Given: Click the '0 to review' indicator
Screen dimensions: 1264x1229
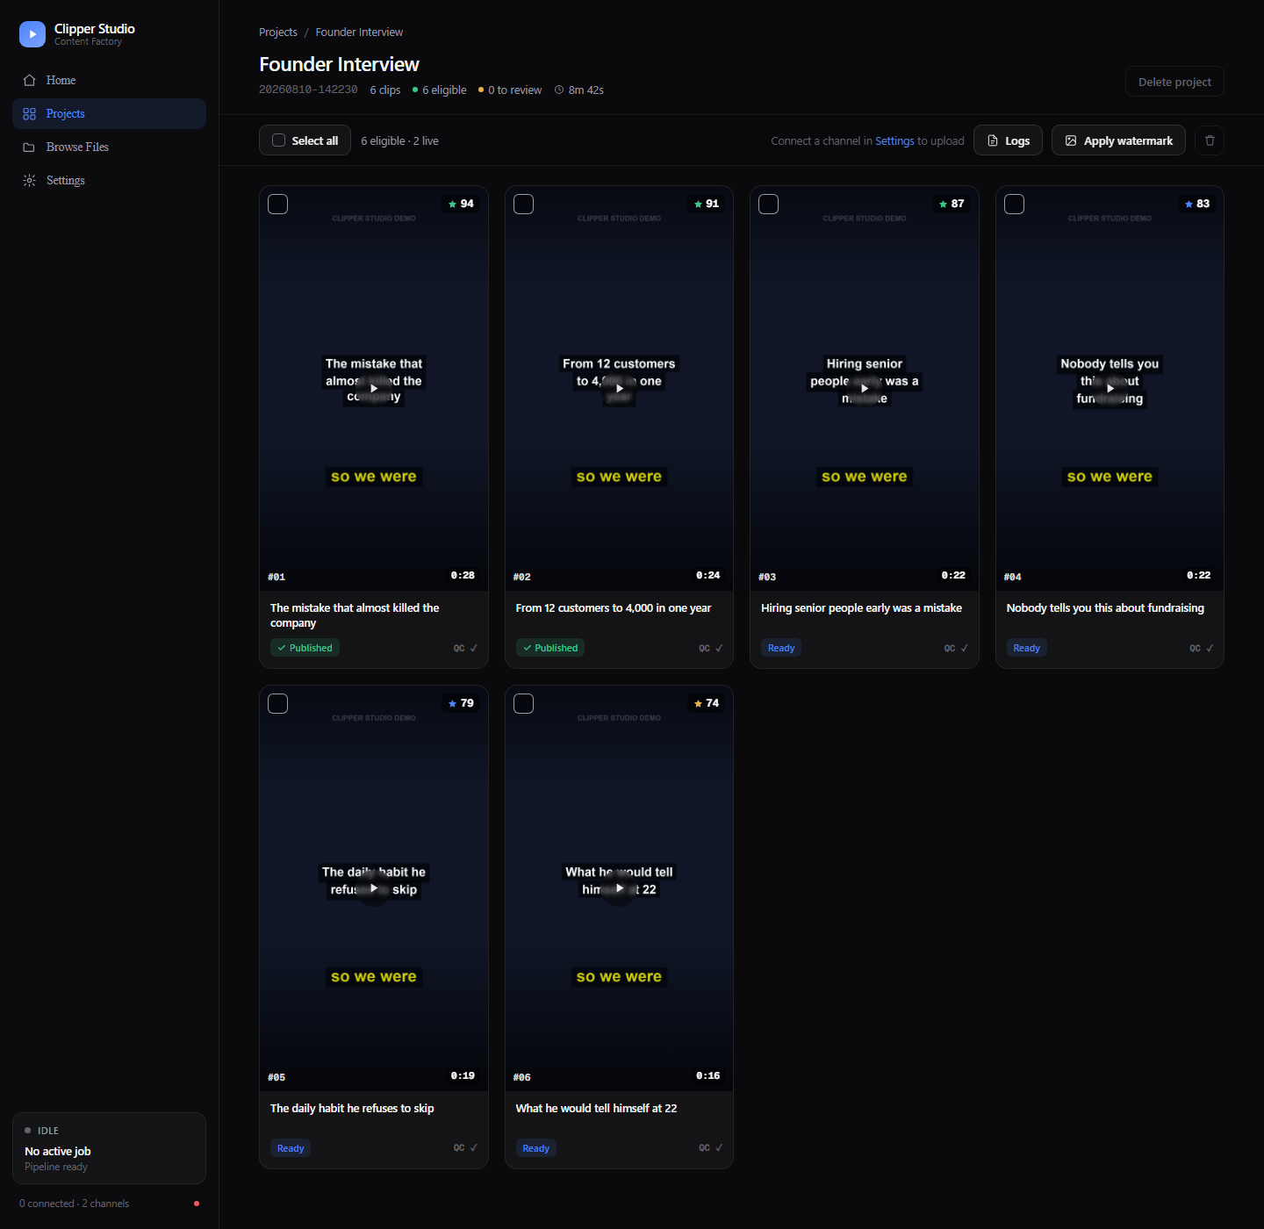Looking at the screenshot, I should (510, 90).
